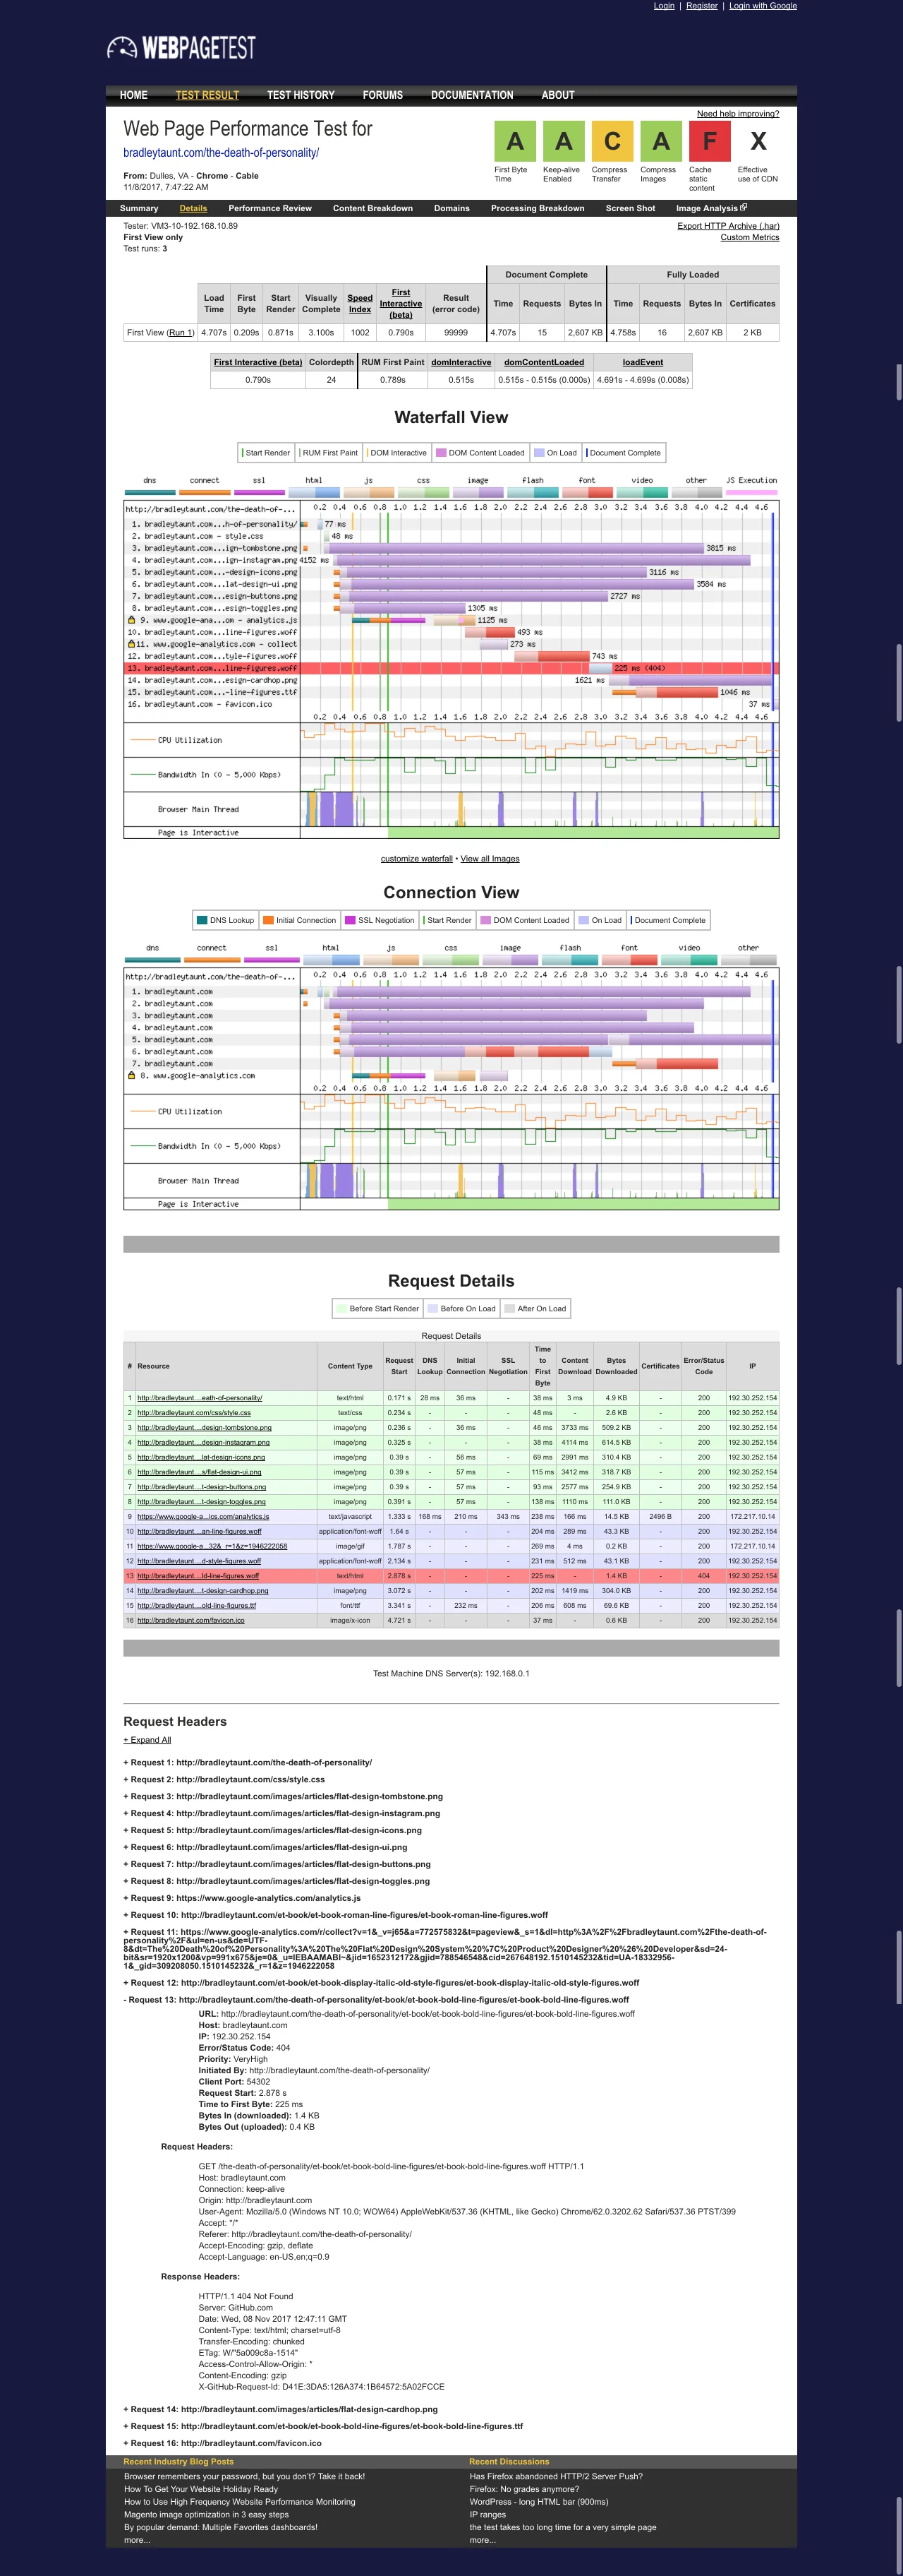
Task: Open the Login with Google link
Action: pyautogui.click(x=762, y=6)
